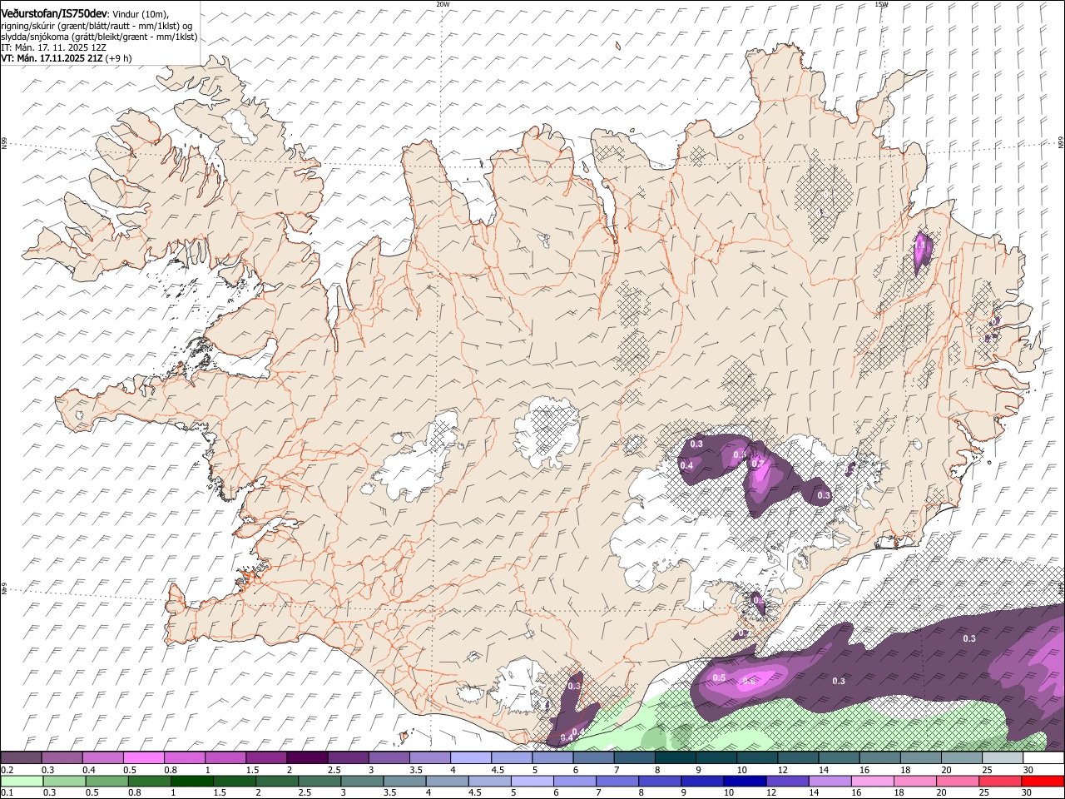Screen dimensions: 1065x799
Task: Click the periwinkle 4 swatch in upper legend
Action: coord(470,758)
